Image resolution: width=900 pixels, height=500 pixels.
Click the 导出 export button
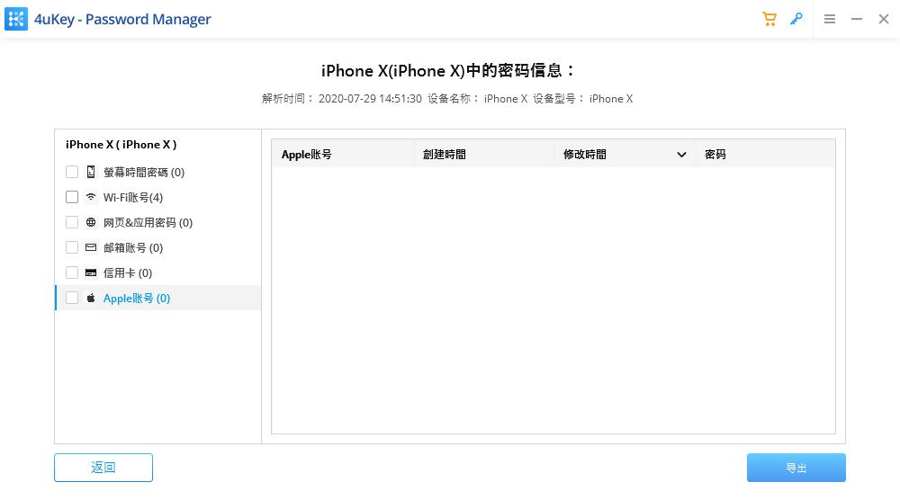point(796,468)
